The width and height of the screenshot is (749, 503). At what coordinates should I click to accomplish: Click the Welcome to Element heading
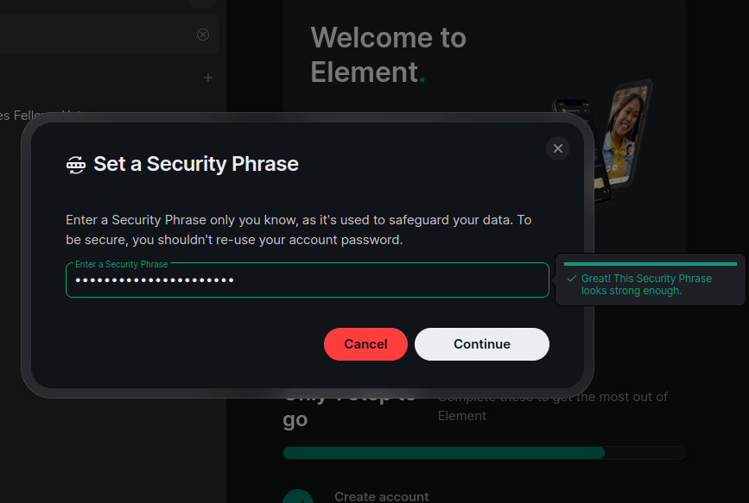(389, 54)
